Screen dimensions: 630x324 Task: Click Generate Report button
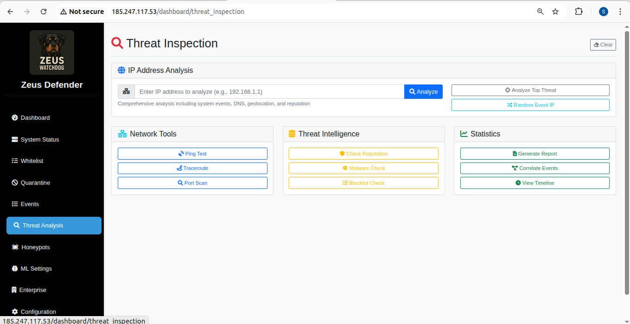535,154
